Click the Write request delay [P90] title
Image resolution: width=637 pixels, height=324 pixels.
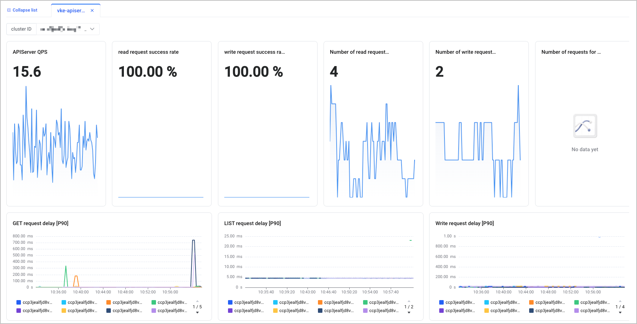pos(465,223)
